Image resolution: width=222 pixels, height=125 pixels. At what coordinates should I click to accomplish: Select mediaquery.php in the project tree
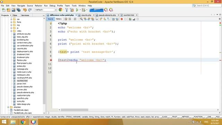[23, 75]
